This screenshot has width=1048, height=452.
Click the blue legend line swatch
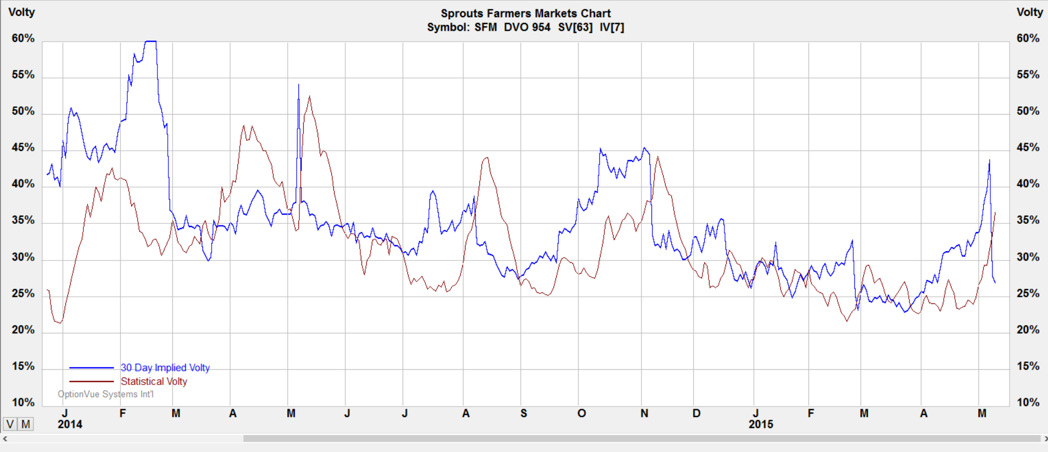click(x=92, y=368)
